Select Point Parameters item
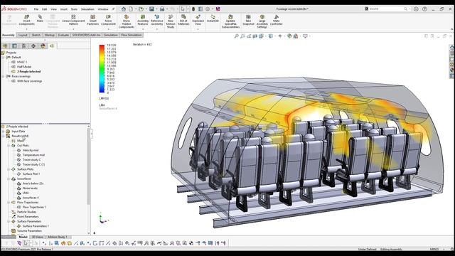455x256 pixels. [28, 216]
